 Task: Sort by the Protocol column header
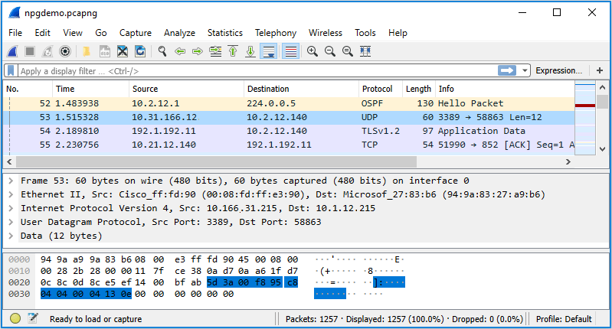381,89
